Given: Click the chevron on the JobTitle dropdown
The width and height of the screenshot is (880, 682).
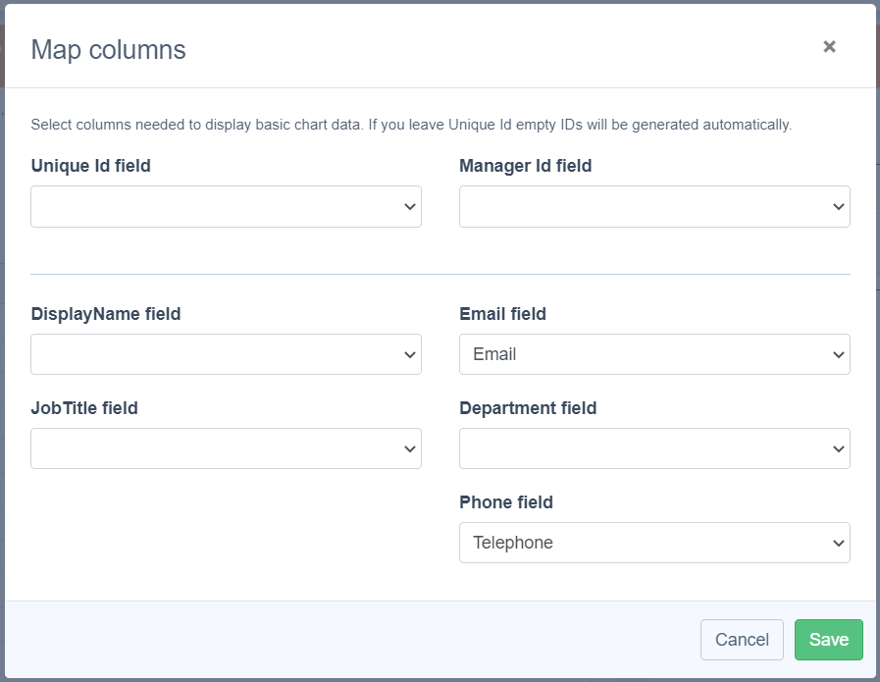Looking at the screenshot, I should coord(409,448).
